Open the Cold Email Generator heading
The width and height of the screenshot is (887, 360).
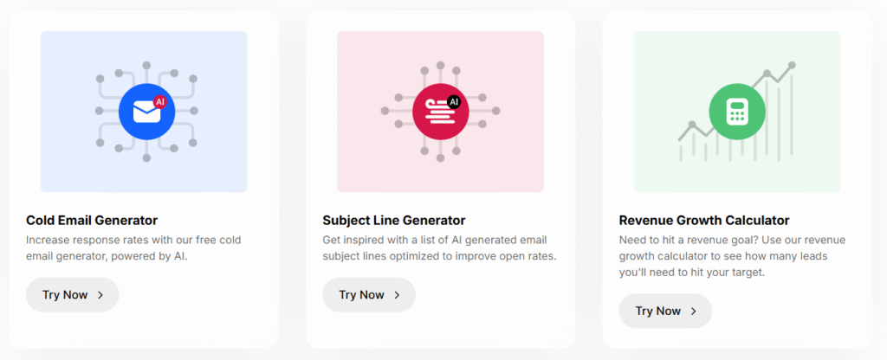pyautogui.click(x=92, y=221)
